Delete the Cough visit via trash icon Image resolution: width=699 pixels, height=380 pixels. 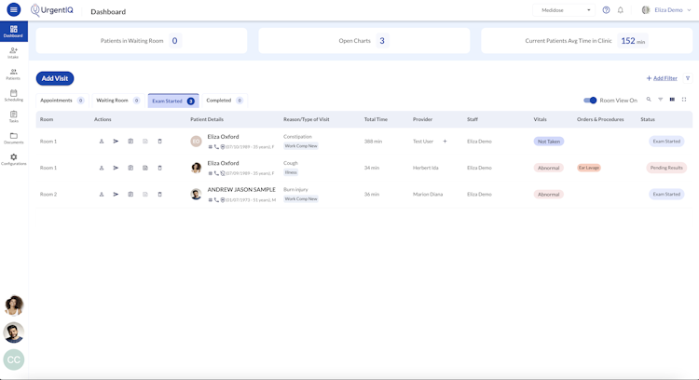click(159, 168)
